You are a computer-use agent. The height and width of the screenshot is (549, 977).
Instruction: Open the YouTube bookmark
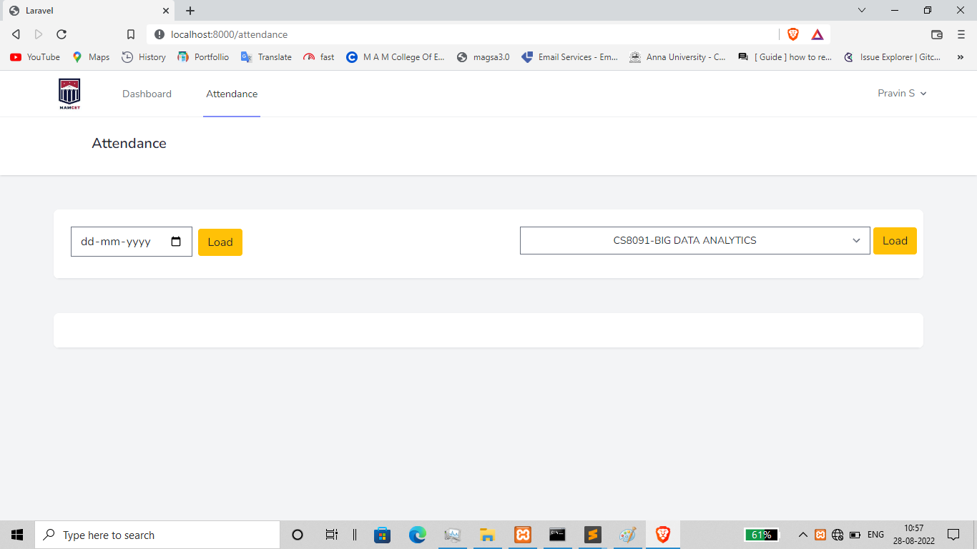[34, 57]
